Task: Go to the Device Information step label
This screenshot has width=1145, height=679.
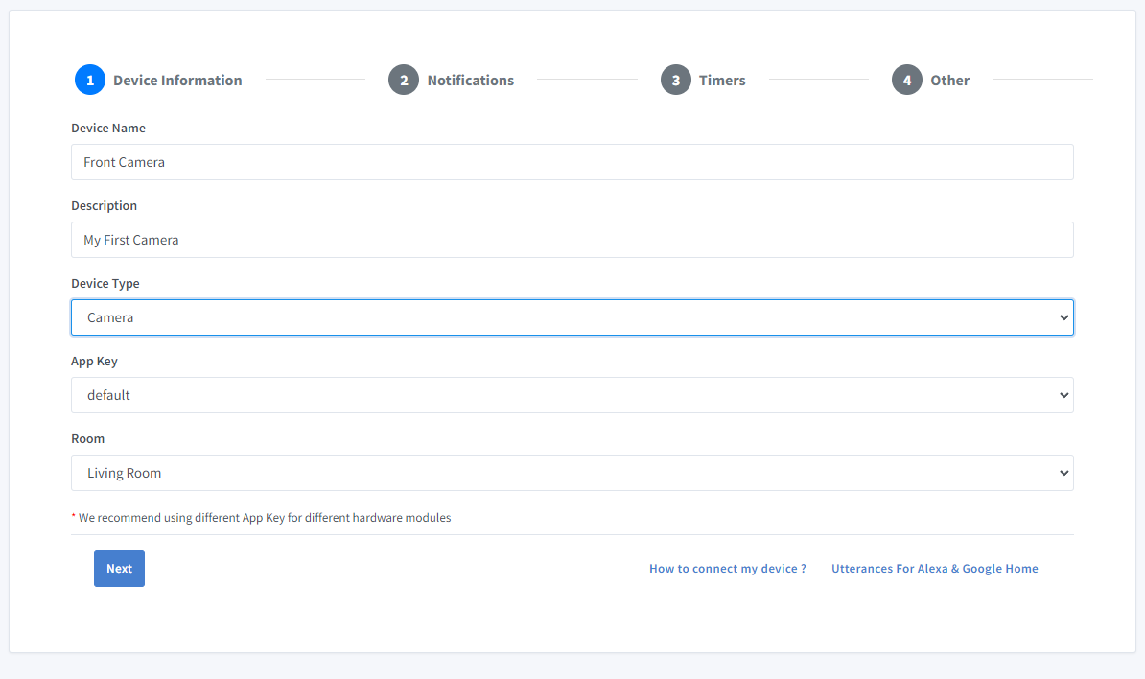Action: click(177, 81)
